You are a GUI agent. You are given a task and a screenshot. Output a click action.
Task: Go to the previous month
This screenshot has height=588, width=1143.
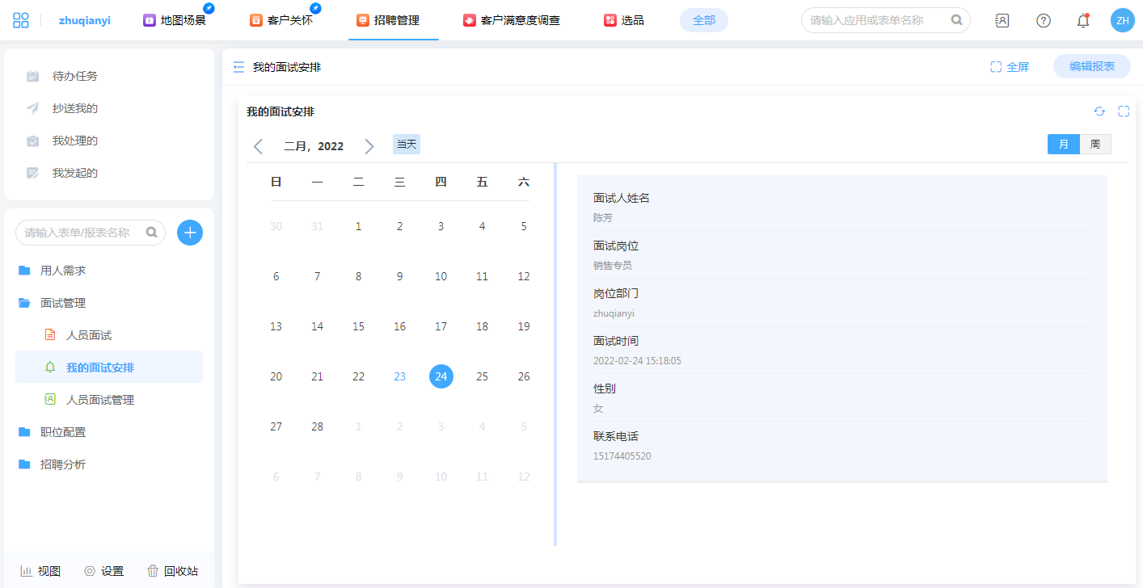tap(259, 146)
